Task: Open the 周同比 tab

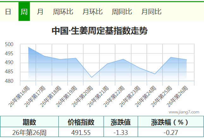Action: point(122,12)
